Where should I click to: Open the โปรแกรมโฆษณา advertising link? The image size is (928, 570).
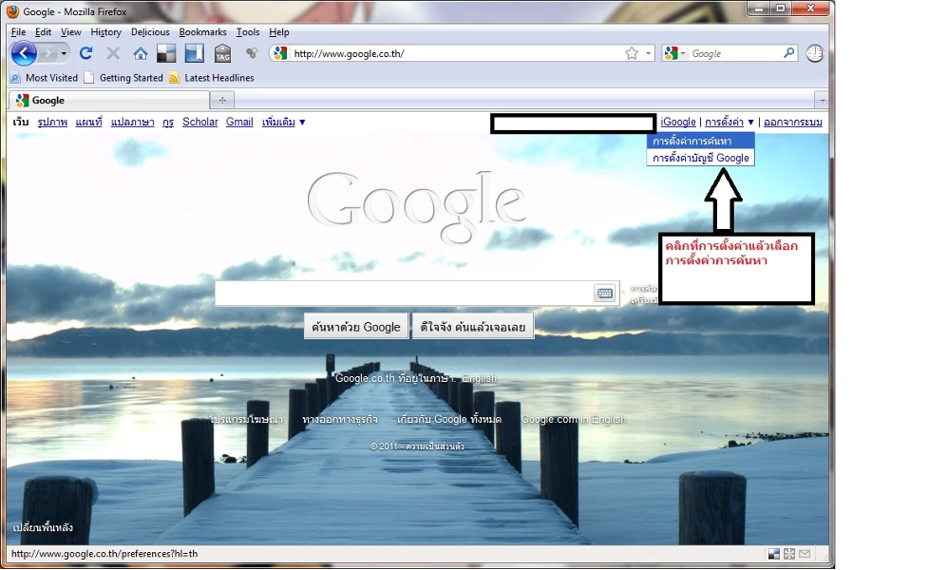coord(246,419)
